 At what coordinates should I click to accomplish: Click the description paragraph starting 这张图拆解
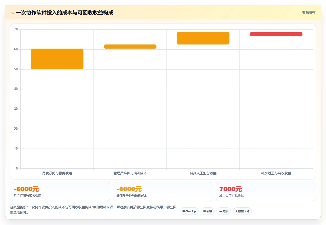click(x=93, y=210)
